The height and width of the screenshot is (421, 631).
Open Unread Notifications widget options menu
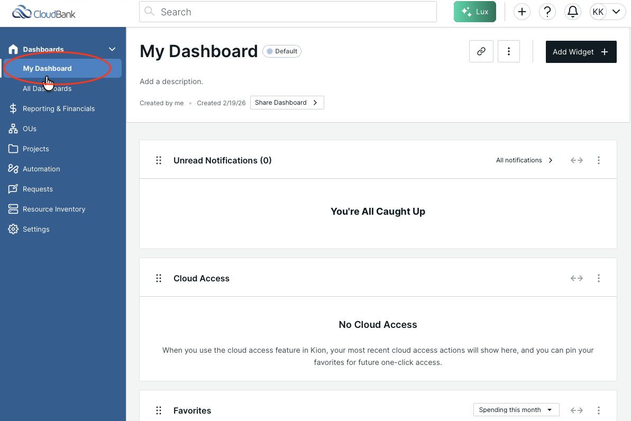tap(598, 160)
